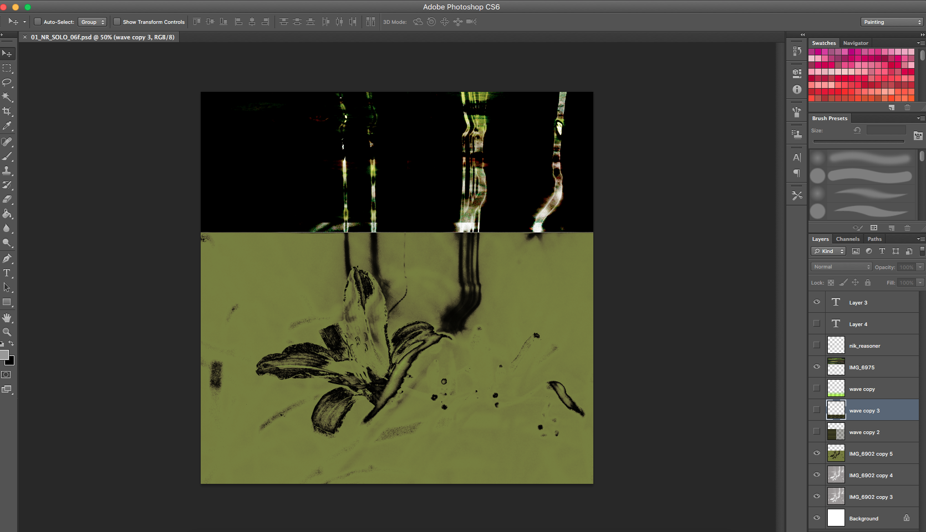
Task: Click the Lock all padlock button
Action: (868, 282)
